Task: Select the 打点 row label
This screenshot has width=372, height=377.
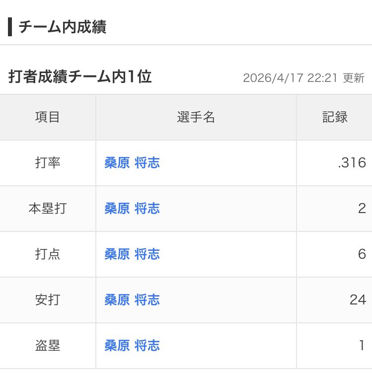Action: (x=48, y=254)
